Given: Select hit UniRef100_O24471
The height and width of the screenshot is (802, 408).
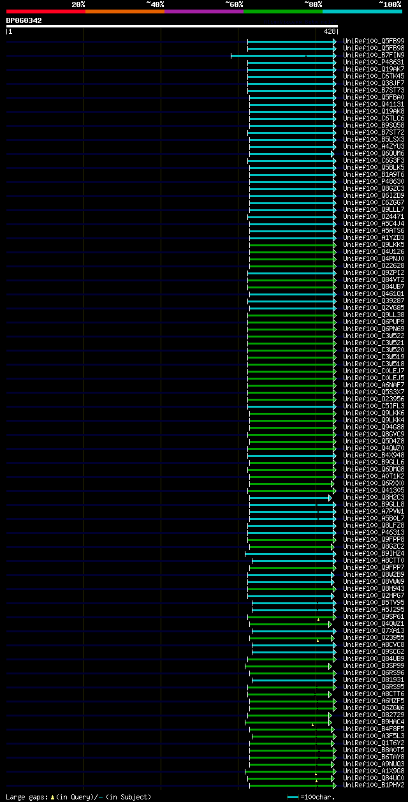Looking at the screenshot, I should point(374,217).
